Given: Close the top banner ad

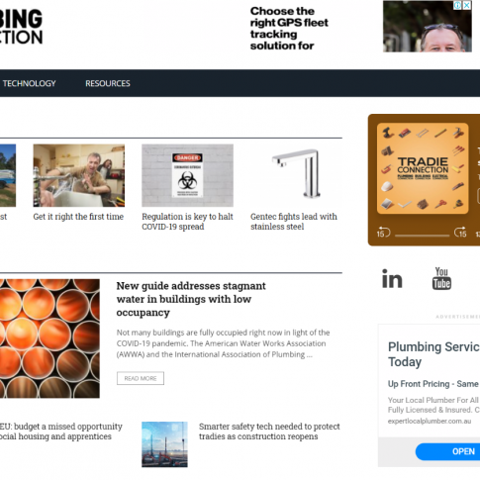Looking at the screenshot, I should tap(467, 5).
